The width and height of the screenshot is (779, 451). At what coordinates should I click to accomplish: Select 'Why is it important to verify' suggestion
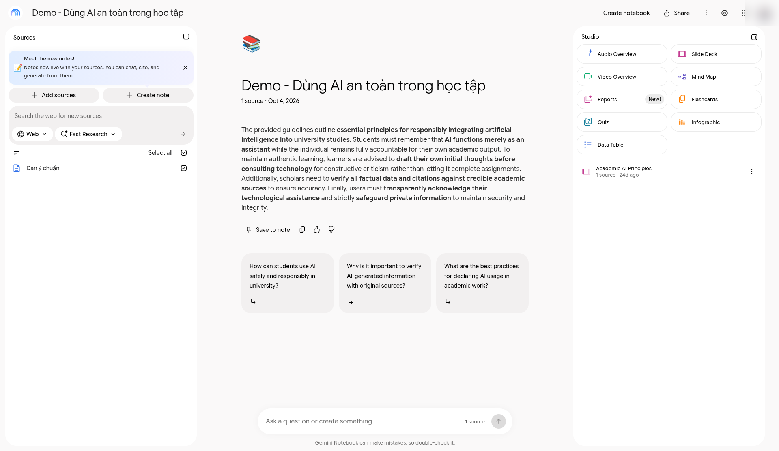coord(385,283)
